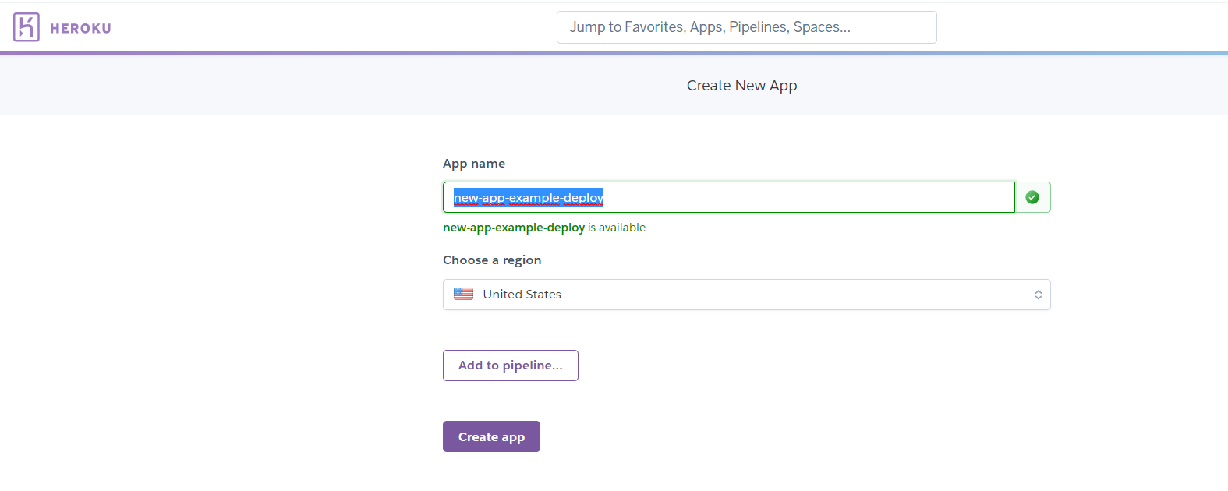Click the "is available" status text
1228x491 pixels.
pyautogui.click(x=617, y=228)
